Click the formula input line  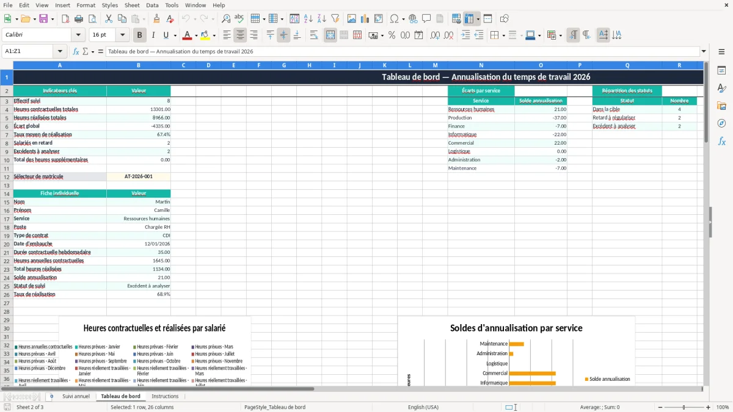(403, 52)
